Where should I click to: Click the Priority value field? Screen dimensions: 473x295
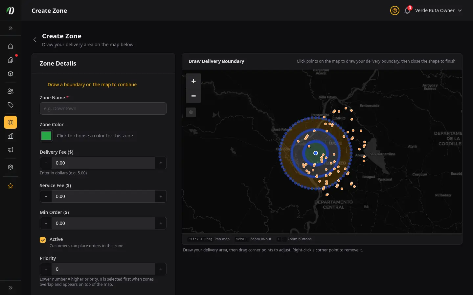coord(103,269)
